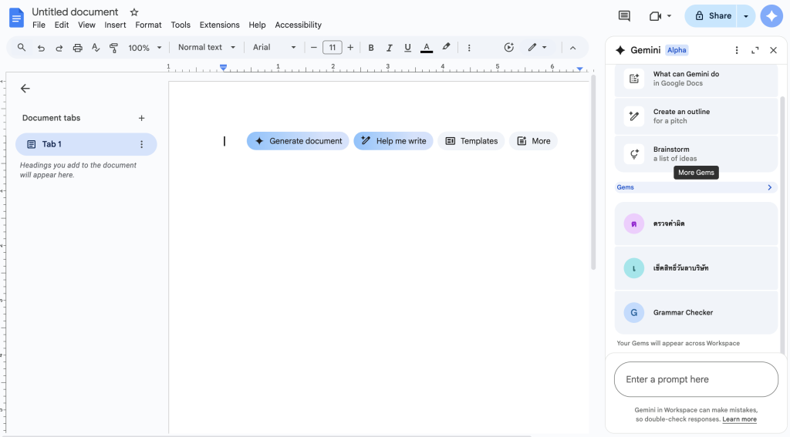Image resolution: width=790 pixels, height=437 pixels.
Task: Open the zoom level dropdown
Action: point(145,48)
